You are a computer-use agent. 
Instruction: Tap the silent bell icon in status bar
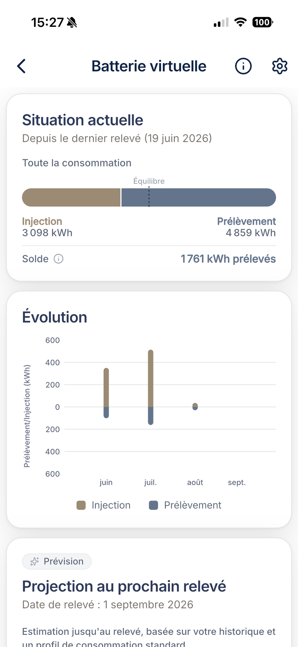(72, 23)
